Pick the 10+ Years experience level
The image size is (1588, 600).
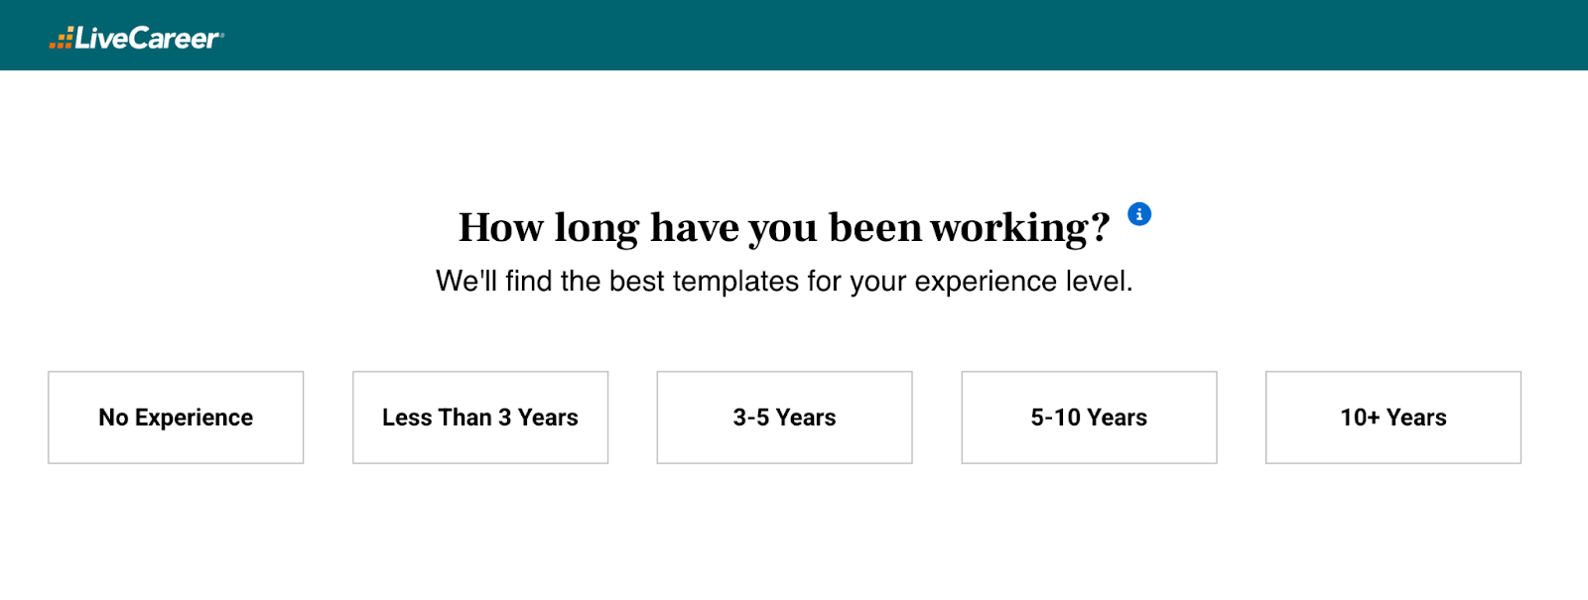(x=1392, y=417)
